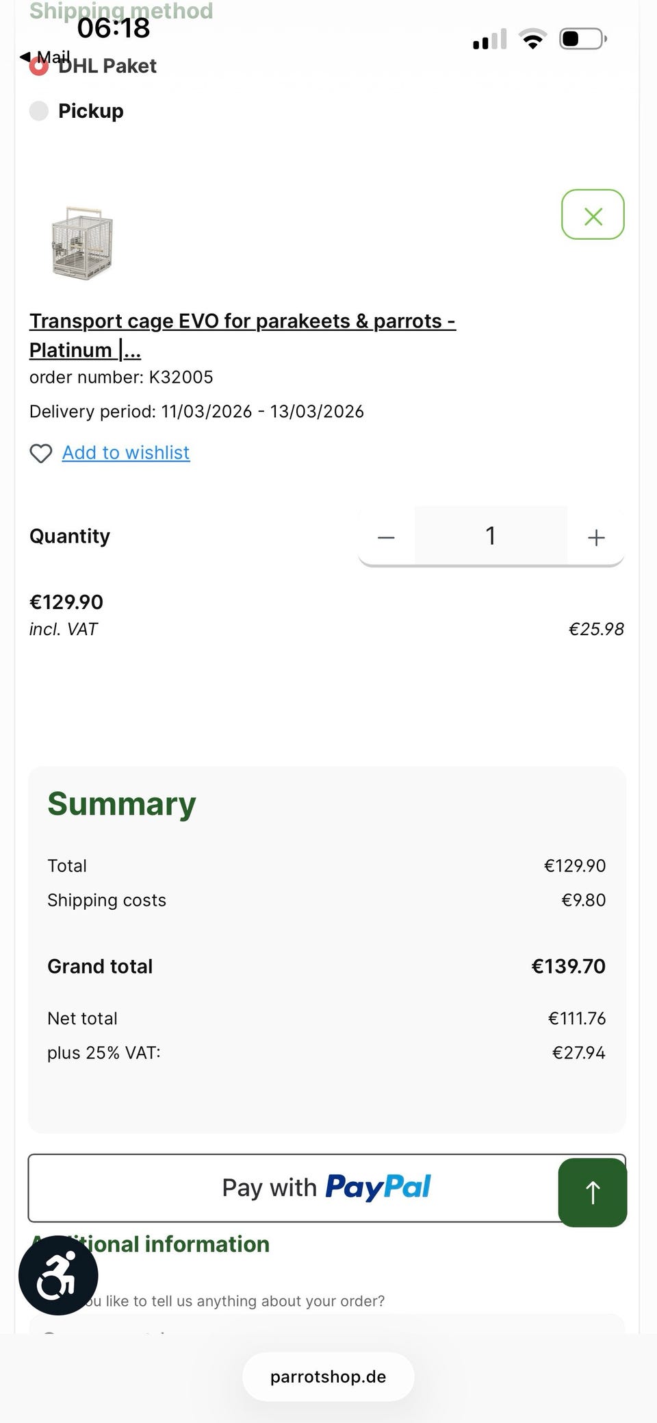Screen dimensions: 657x1423
Task: Open the transport cage thumbnail image
Action: click(x=82, y=243)
